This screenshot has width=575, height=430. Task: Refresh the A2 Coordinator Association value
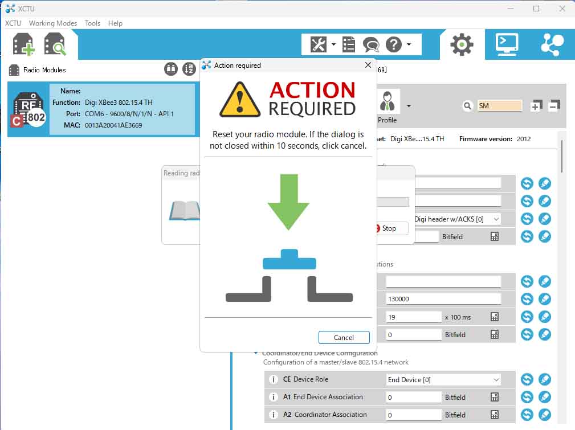[x=527, y=415]
